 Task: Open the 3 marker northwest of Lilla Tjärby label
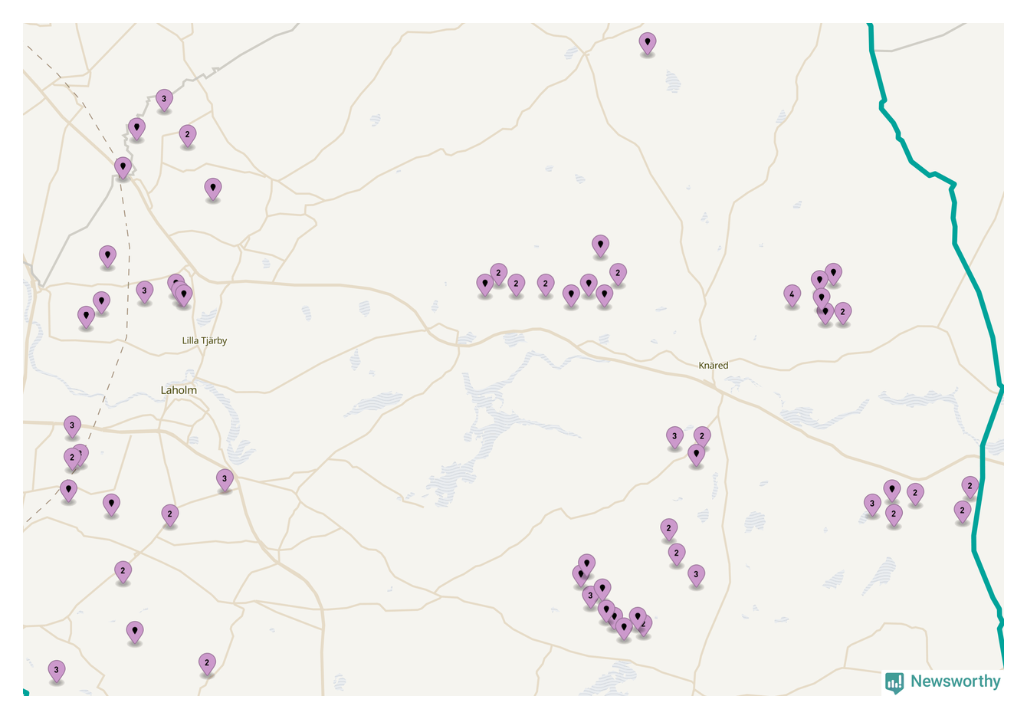[x=144, y=291]
